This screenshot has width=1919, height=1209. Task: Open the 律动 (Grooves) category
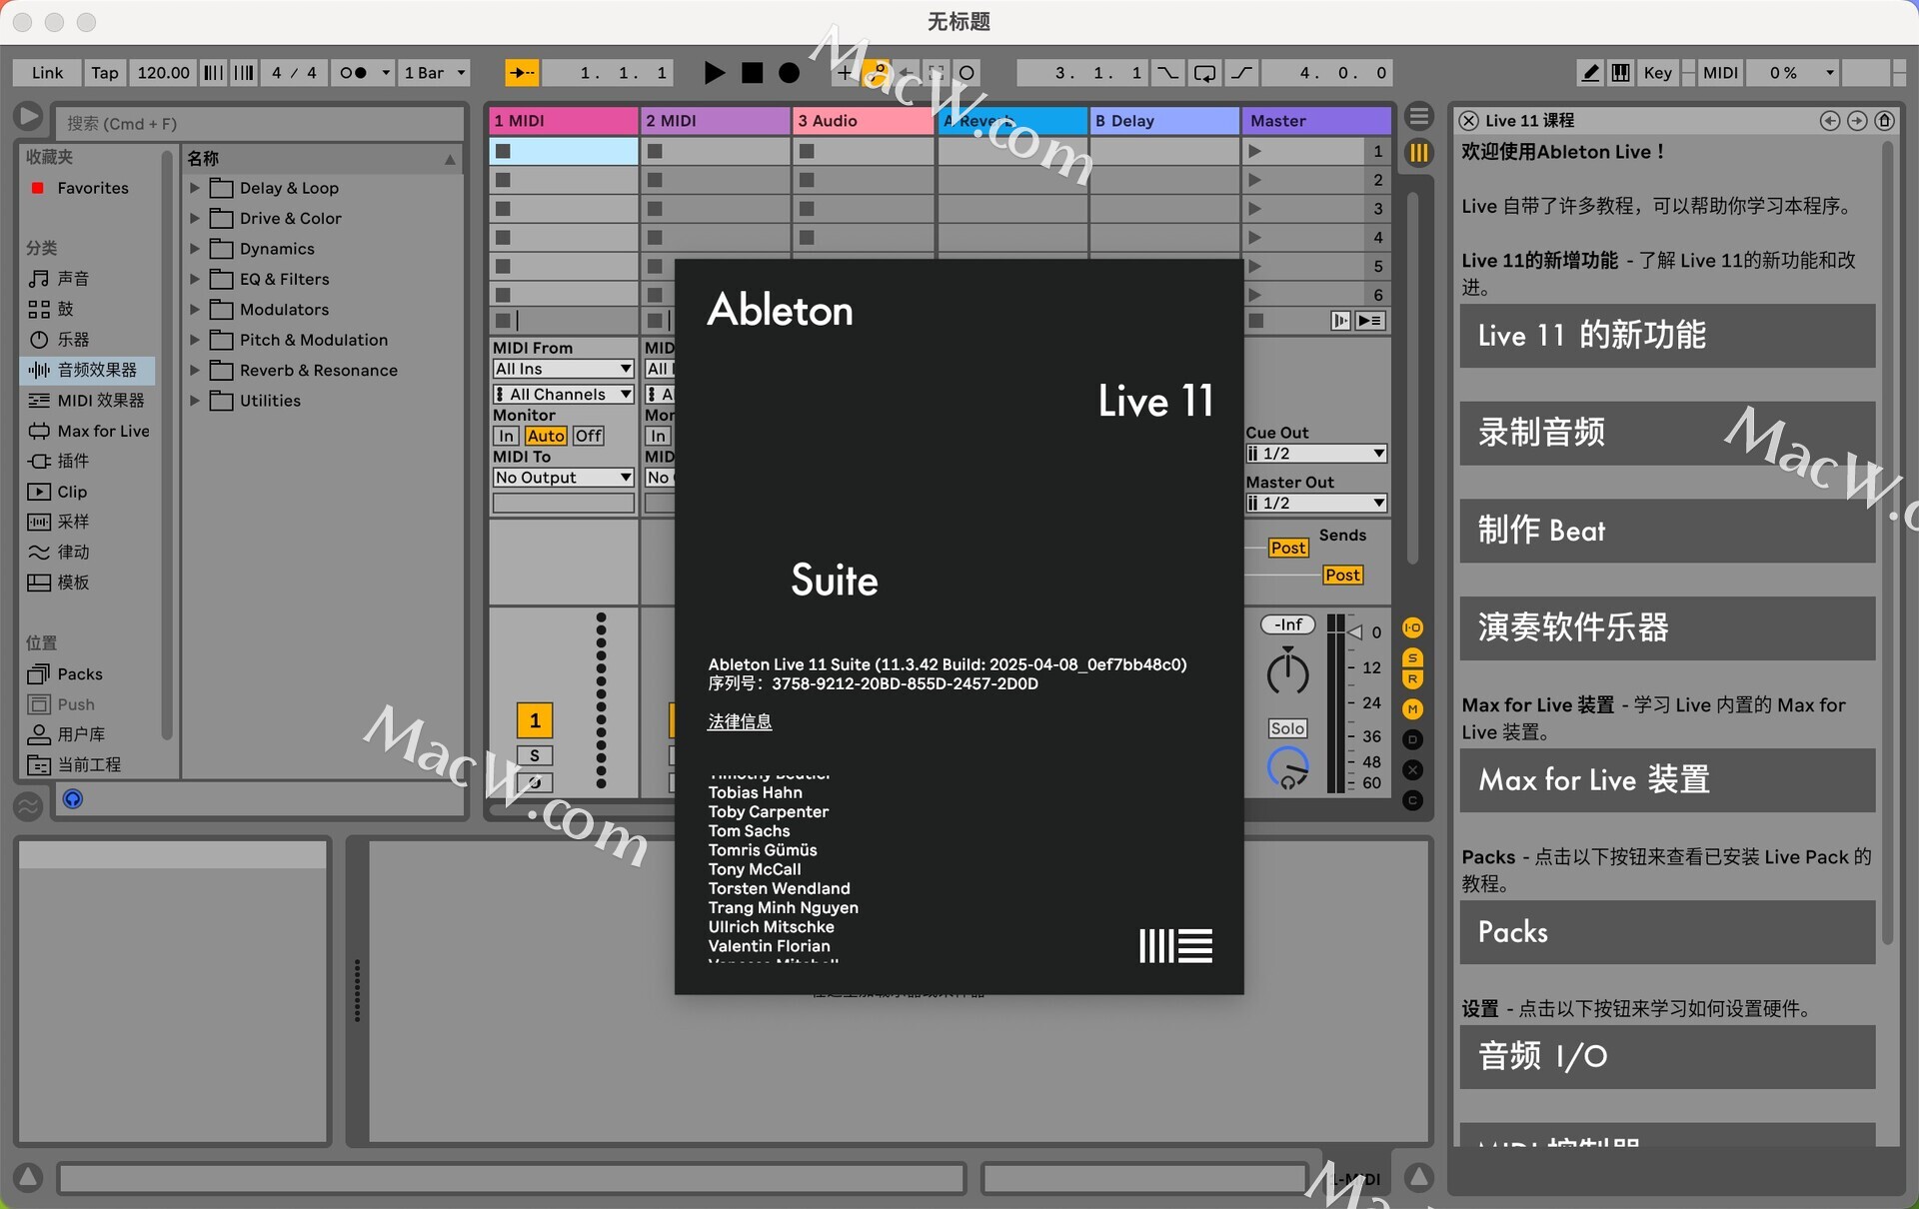pos(73,552)
